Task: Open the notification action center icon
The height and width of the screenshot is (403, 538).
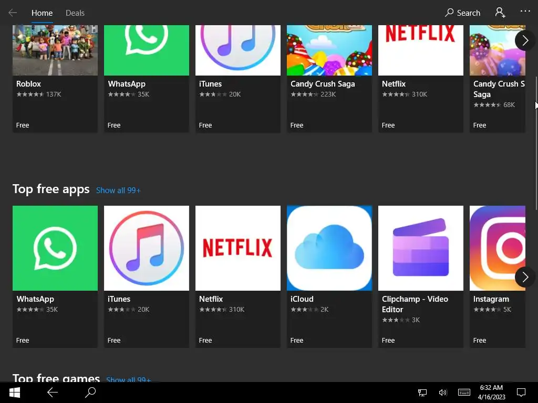Action: (521, 393)
